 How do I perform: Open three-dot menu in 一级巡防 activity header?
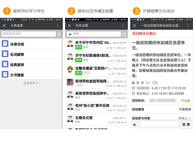188,26
